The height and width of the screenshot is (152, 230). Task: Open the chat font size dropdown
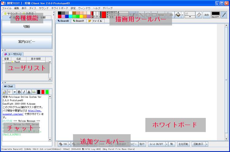[14, 92]
